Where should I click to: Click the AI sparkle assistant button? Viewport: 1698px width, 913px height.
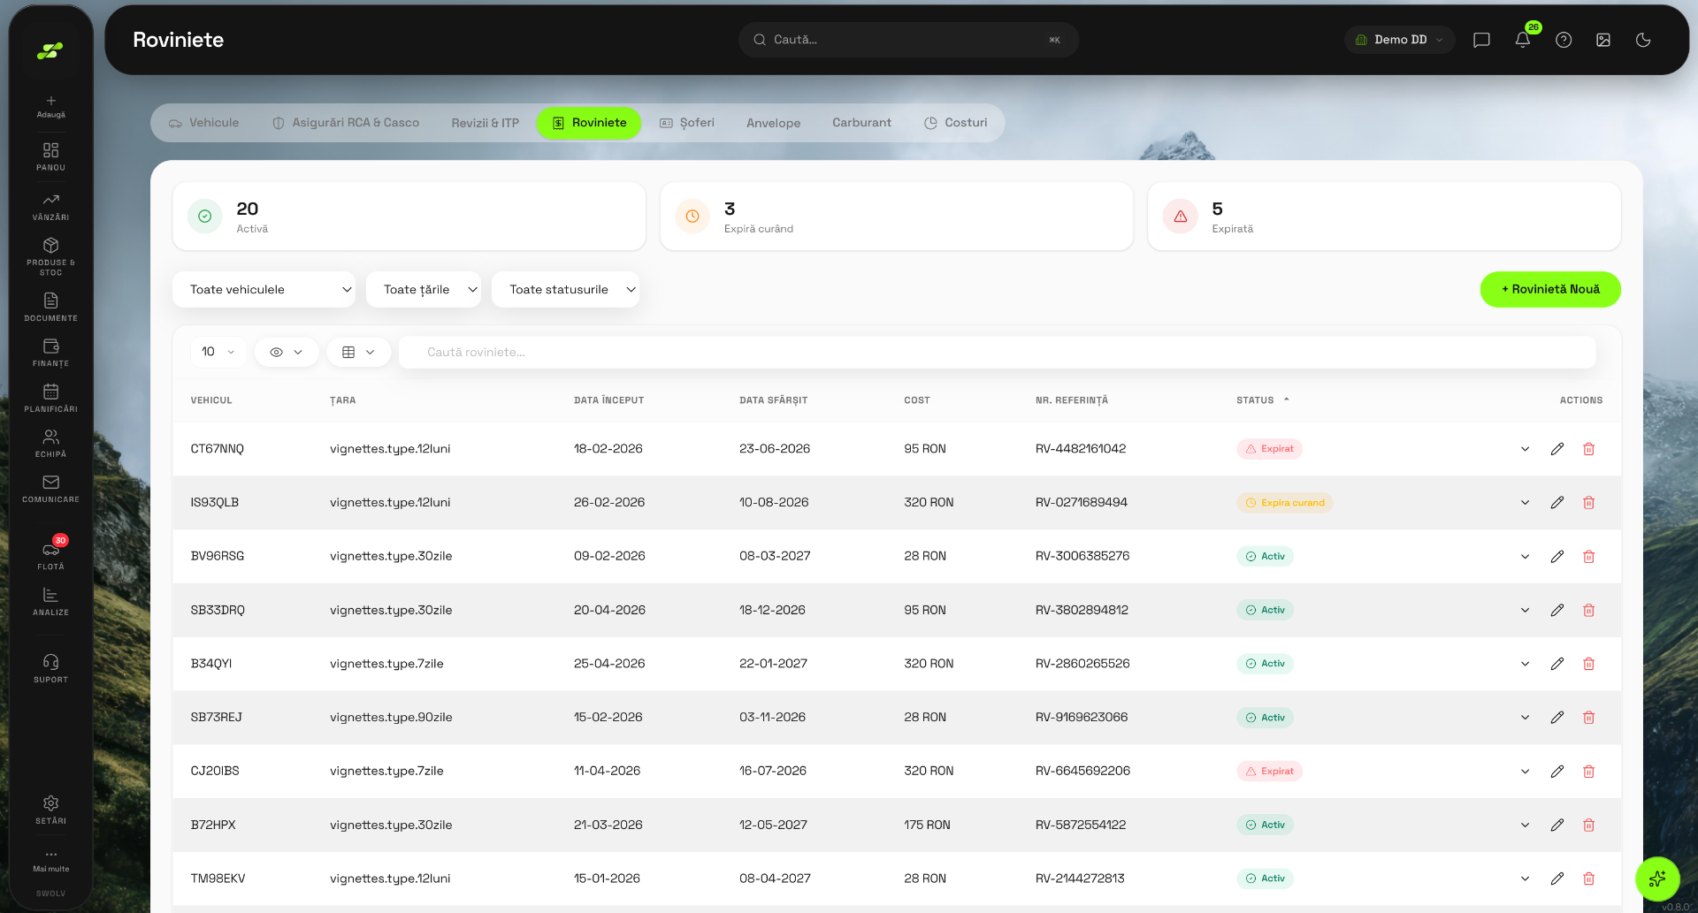1657,879
